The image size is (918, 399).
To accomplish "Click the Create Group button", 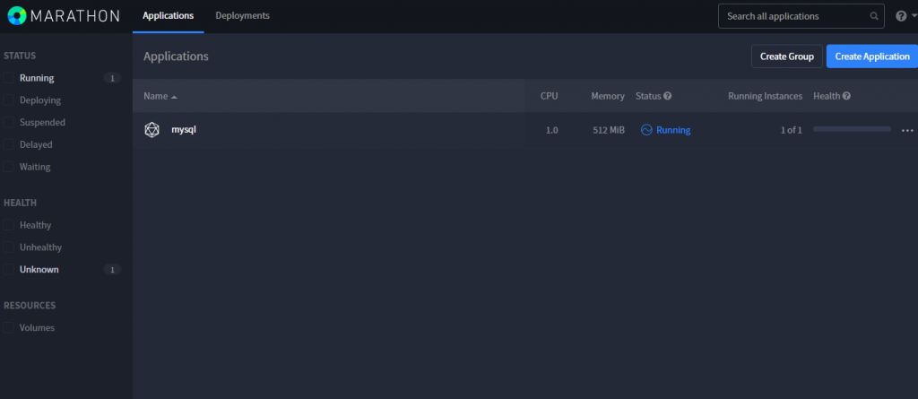I will pos(787,56).
